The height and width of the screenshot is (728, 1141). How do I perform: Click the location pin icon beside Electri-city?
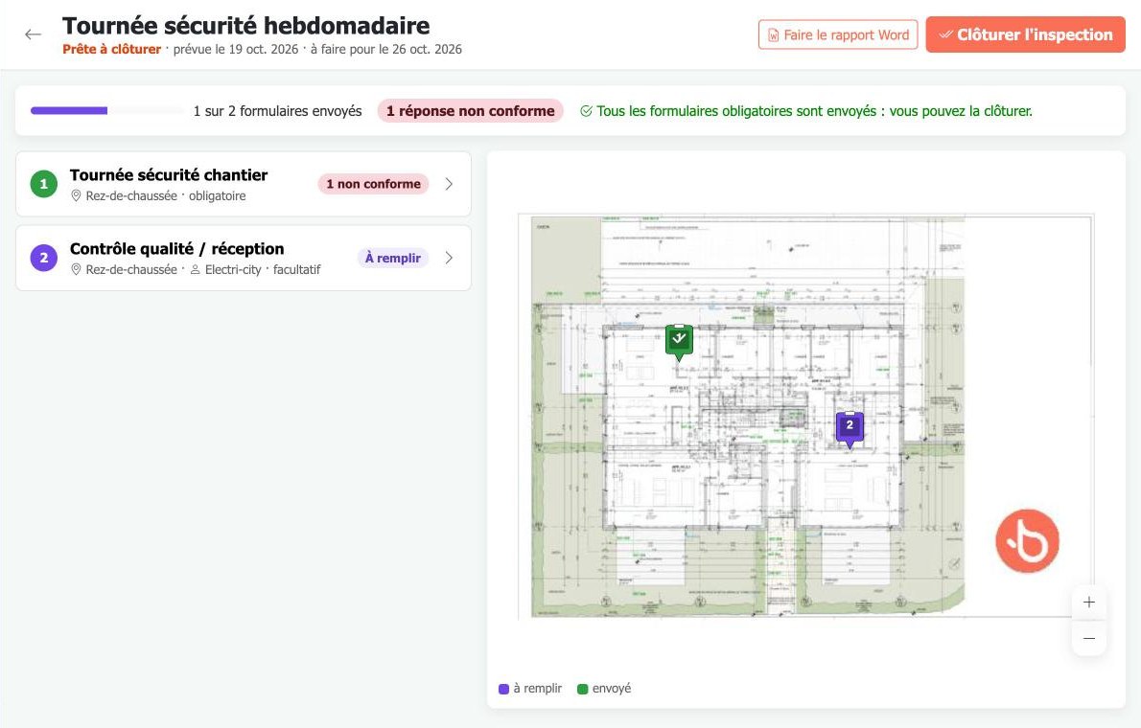point(76,270)
